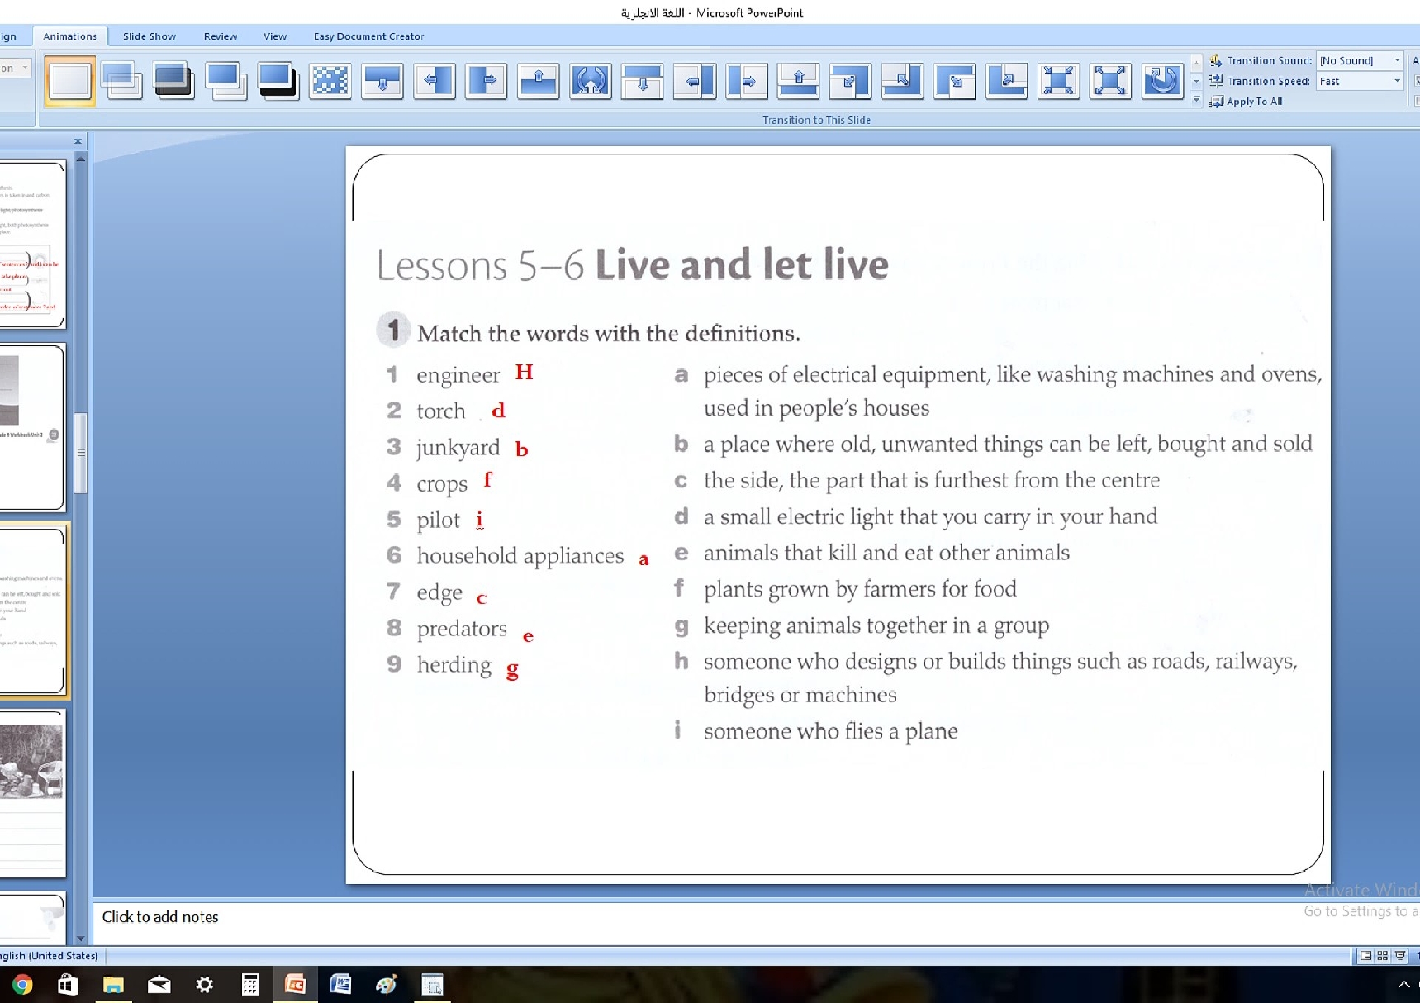The image size is (1420, 1003).
Task: Switch to Normal view in status bar
Action: pos(1365,956)
